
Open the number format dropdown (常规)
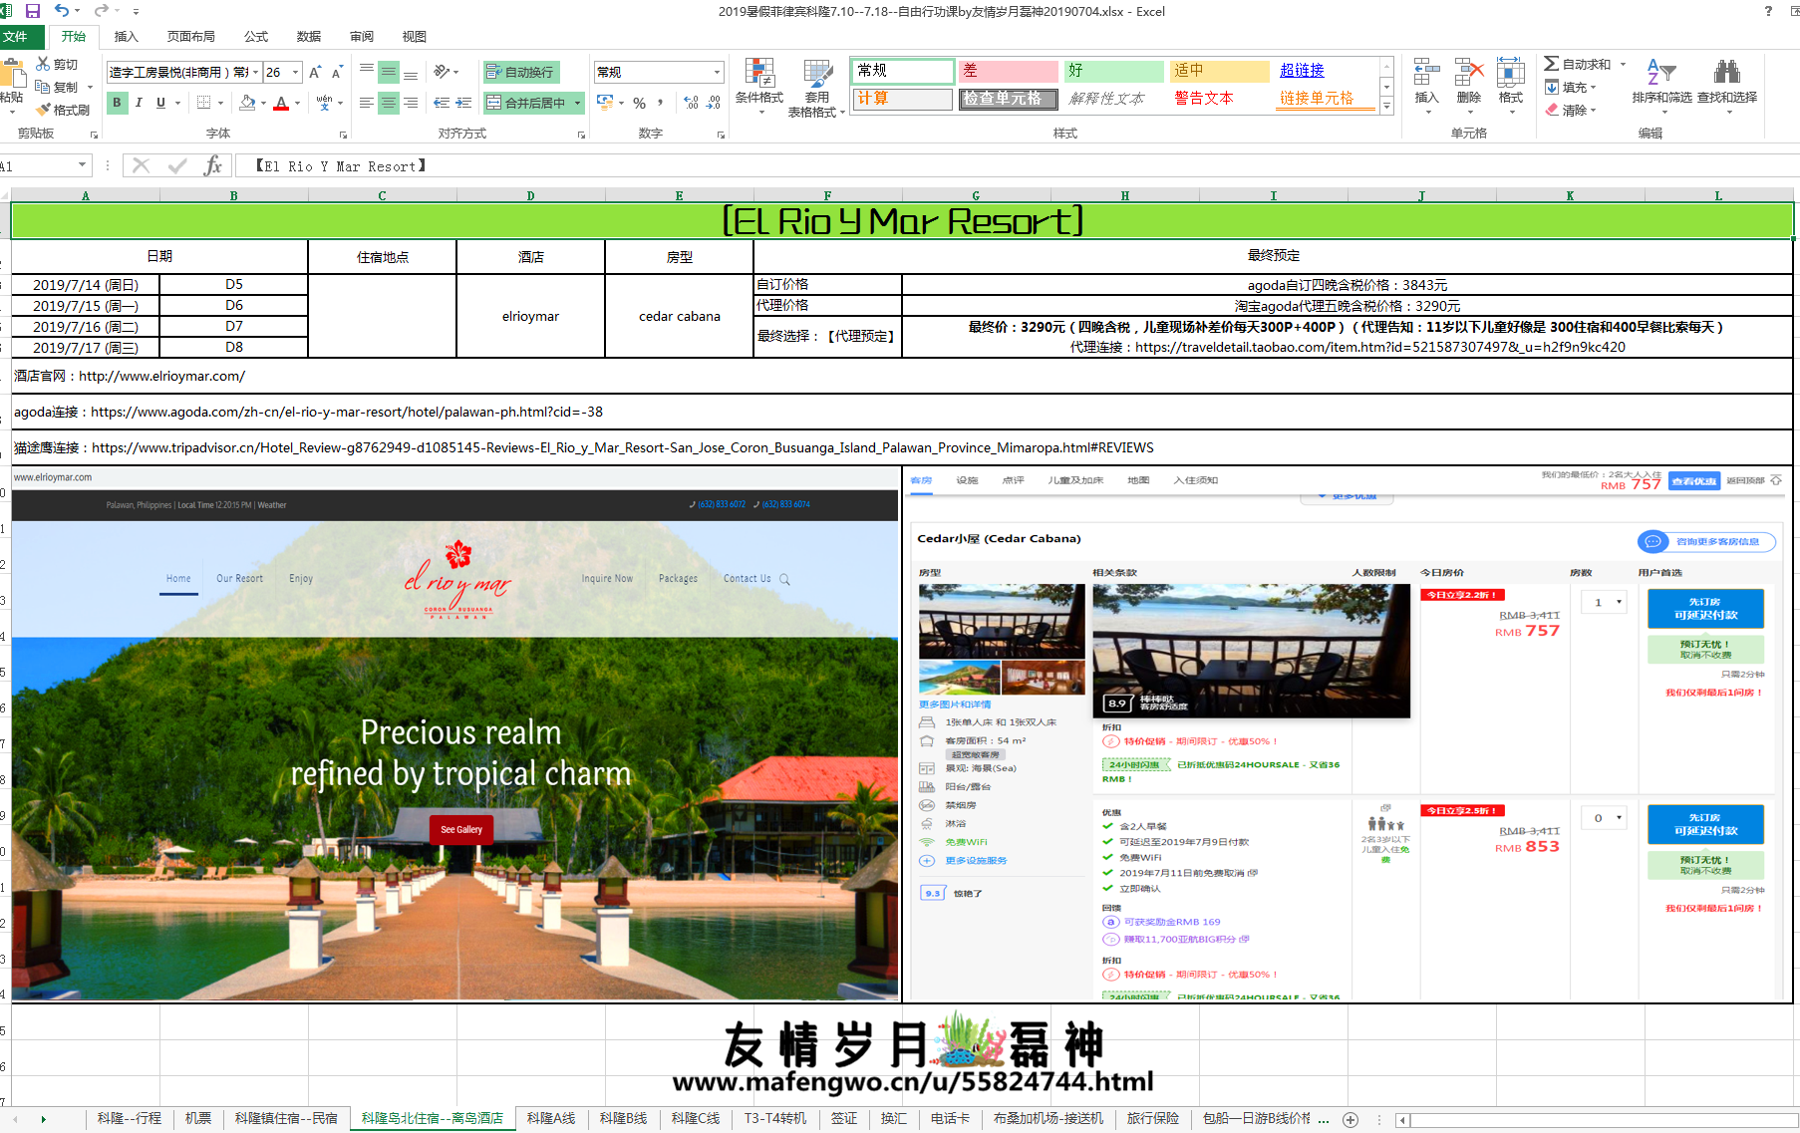coord(717,72)
